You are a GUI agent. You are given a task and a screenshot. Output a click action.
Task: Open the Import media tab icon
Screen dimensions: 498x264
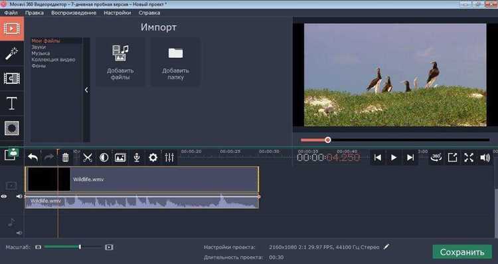click(12, 29)
